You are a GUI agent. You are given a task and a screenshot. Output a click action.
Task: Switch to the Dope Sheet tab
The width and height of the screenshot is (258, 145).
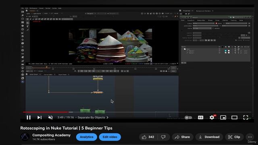coord(62,75)
